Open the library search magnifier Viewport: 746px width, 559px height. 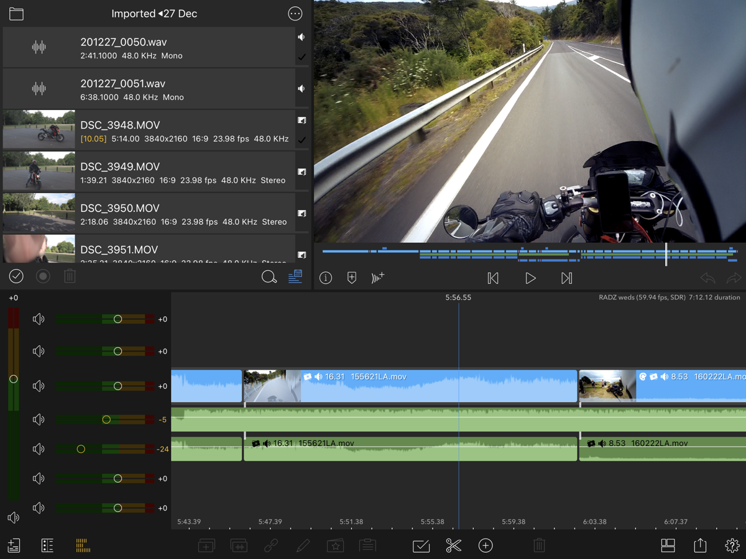tap(269, 277)
